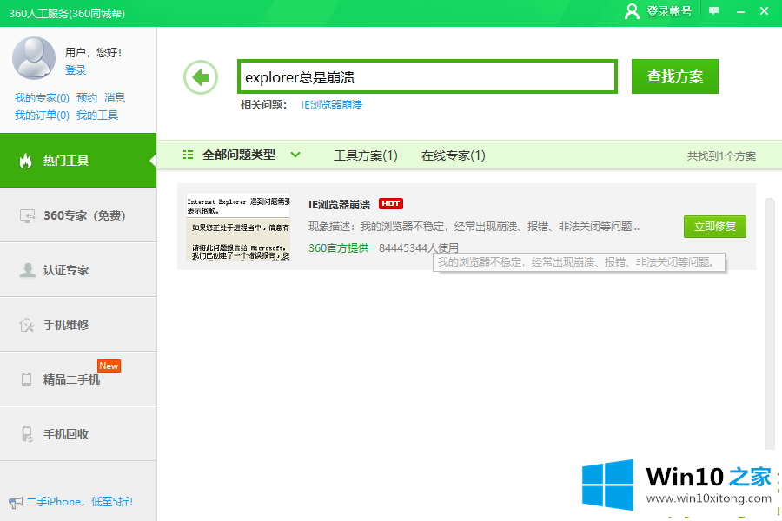Screen dimensions: 782x521
Task: Switch to the 工具方案(1) tab
Action: click(x=366, y=155)
